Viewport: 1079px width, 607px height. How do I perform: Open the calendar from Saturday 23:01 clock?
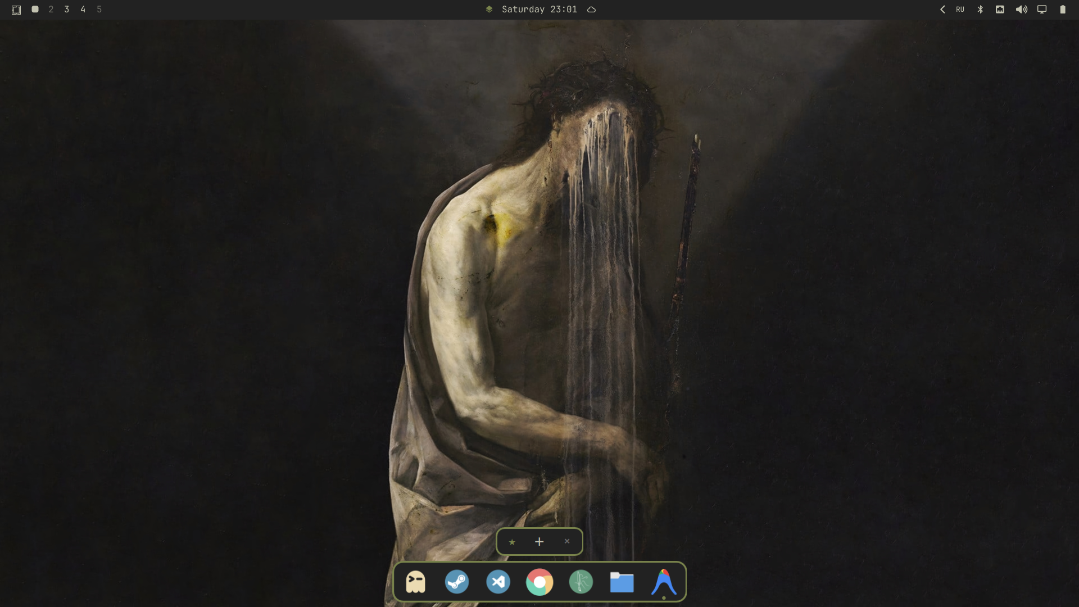(539, 10)
